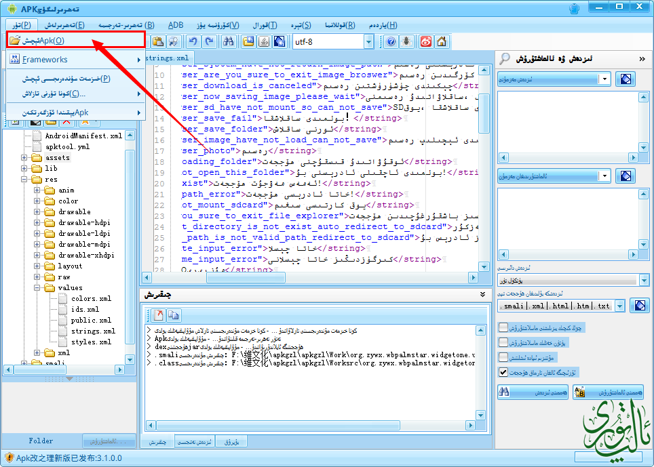
Task: Click the shield icon in status bar
Action: 9,458
